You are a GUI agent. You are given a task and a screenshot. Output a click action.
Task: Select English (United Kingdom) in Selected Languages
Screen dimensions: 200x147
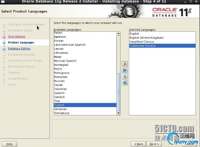coord(162,38)
